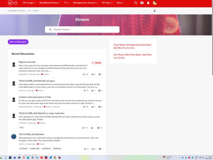Open the Off Topic dropdown
This screenshot has height=160, width=213.
[x=107, y=3]
